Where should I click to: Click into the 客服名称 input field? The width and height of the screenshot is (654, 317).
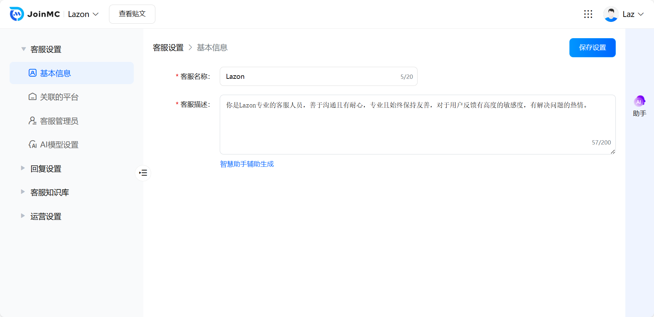(311, 77)
